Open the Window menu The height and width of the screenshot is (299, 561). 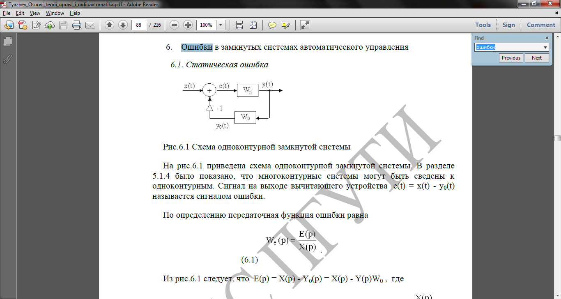pos(55,13)
